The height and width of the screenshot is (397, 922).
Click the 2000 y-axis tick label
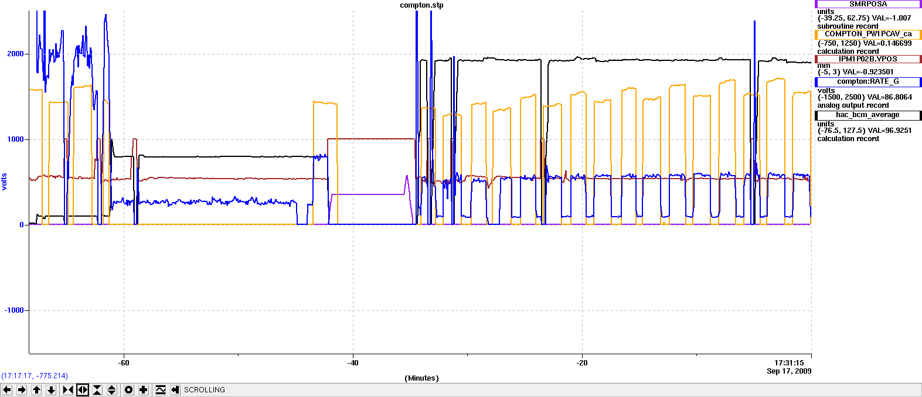click(x=15, y=54)
